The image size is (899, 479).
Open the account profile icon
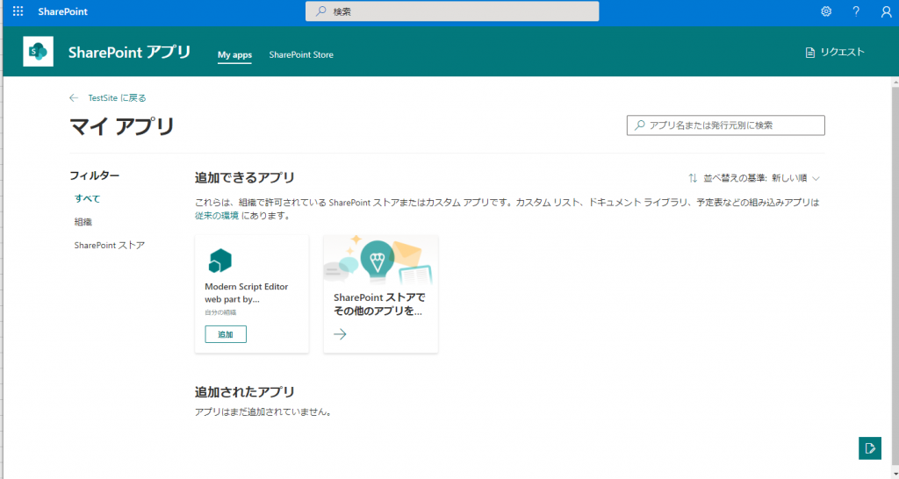coord(887,11)
